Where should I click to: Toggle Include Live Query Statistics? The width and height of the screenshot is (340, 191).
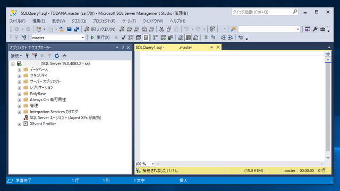(x=163, y=38)
